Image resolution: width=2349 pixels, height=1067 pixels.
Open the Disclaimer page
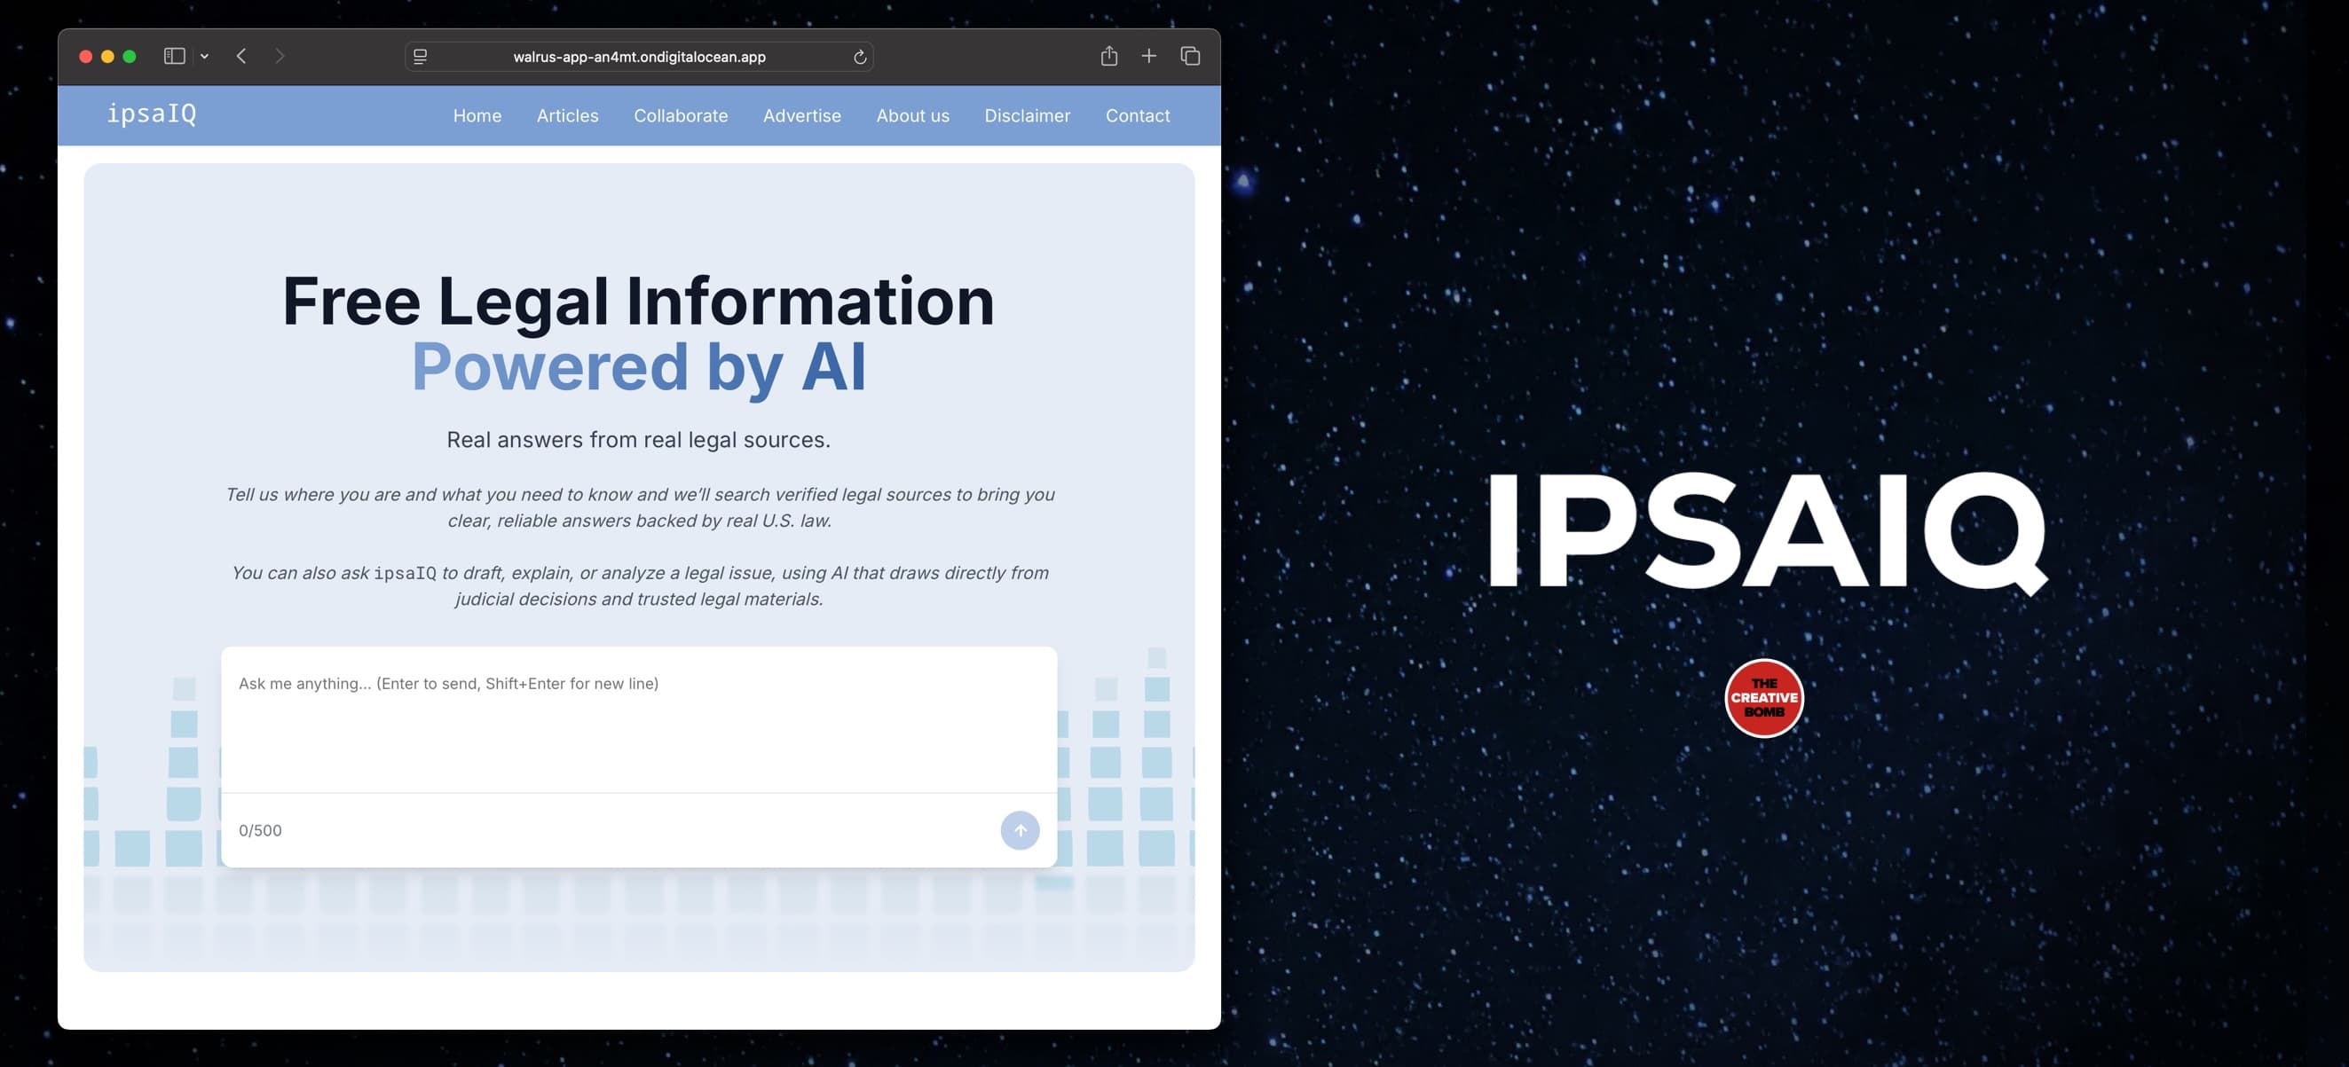click(x=1027, y=115)
